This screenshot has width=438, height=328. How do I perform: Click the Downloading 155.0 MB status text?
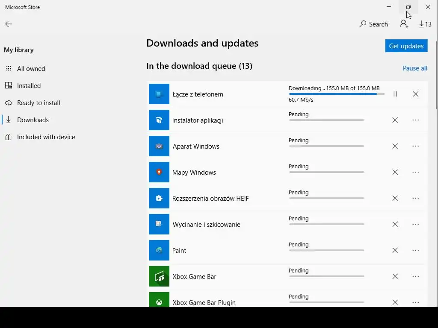click(x=334, y=88)
